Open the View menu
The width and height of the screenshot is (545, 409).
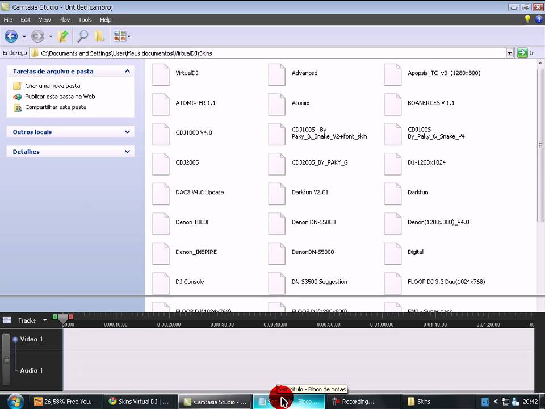point(44,20)
